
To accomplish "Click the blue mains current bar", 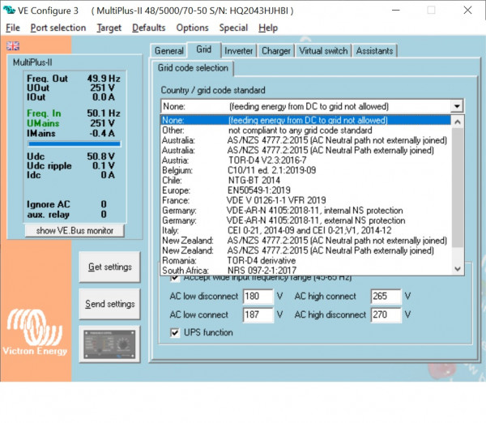I will pos(75,143).
